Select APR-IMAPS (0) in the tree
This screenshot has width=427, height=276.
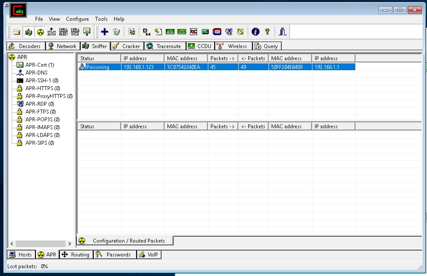pyautogui.click(x=43, y=127)
